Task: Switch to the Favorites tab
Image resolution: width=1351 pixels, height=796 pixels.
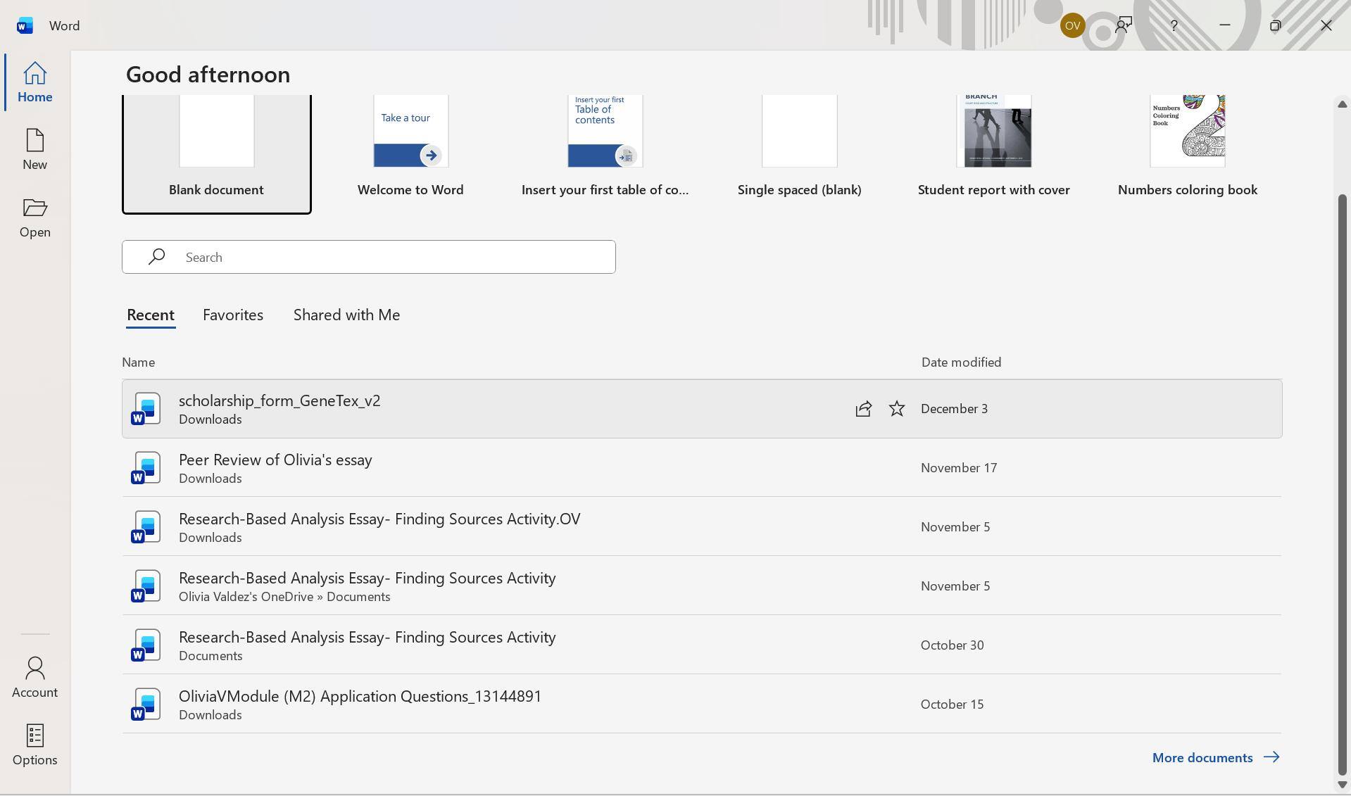Action: (233, 315)
